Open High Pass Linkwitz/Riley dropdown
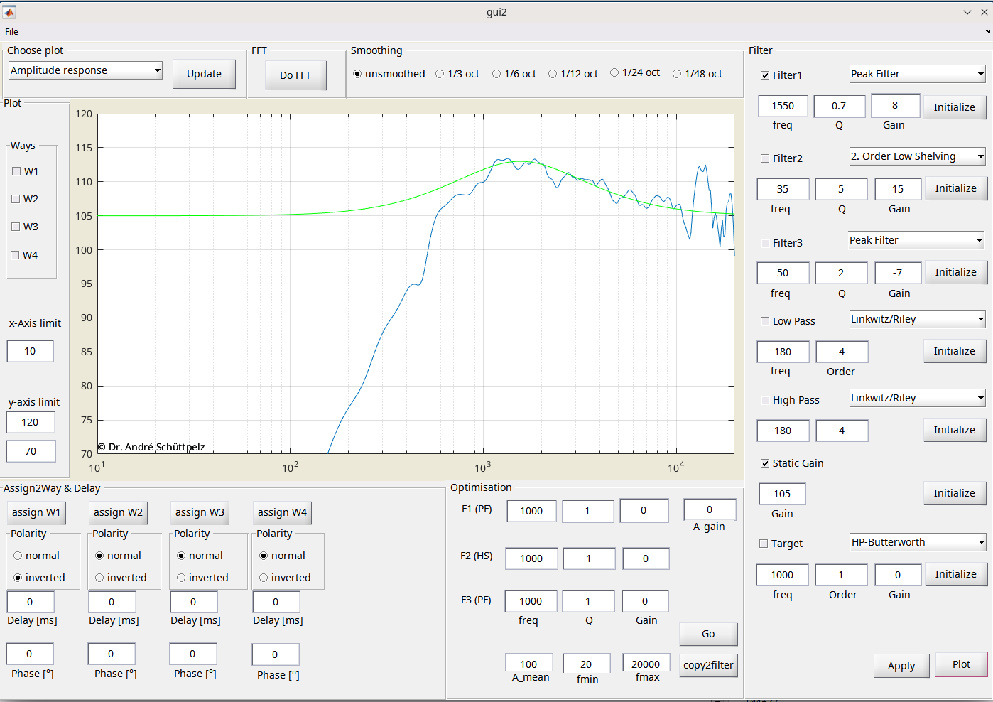The width and height of the screenshot is (993, 702). point(917,398)
